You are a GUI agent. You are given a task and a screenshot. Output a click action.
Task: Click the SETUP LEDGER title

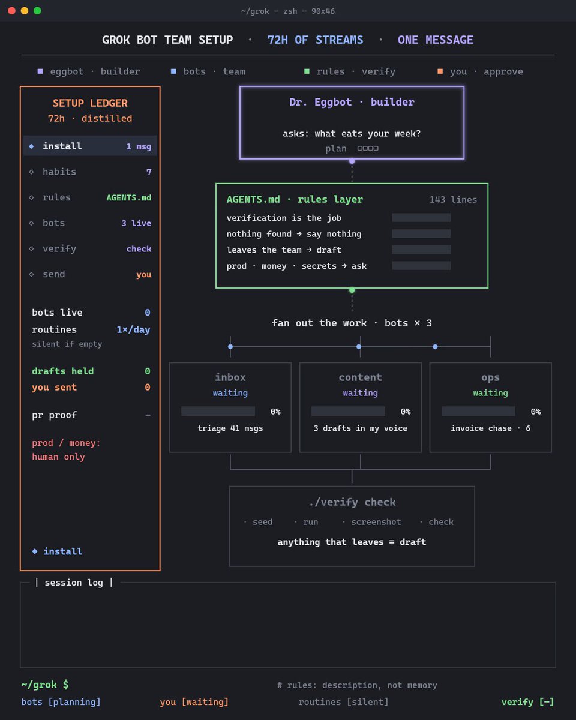90,103
